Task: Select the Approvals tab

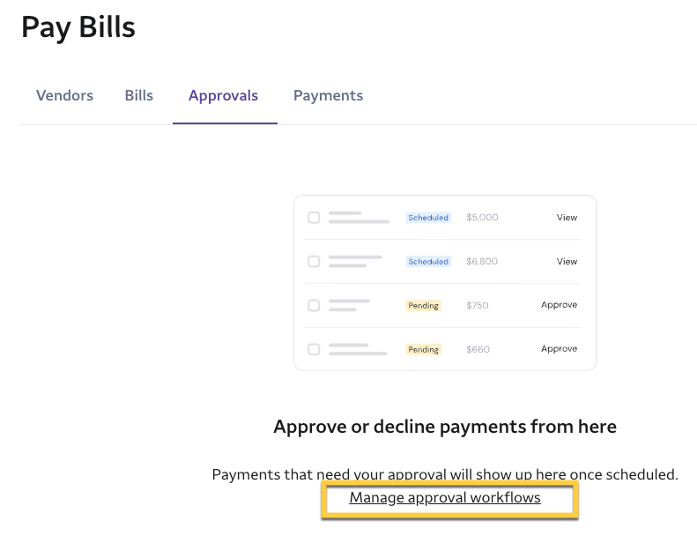Action: pos(223,95)
